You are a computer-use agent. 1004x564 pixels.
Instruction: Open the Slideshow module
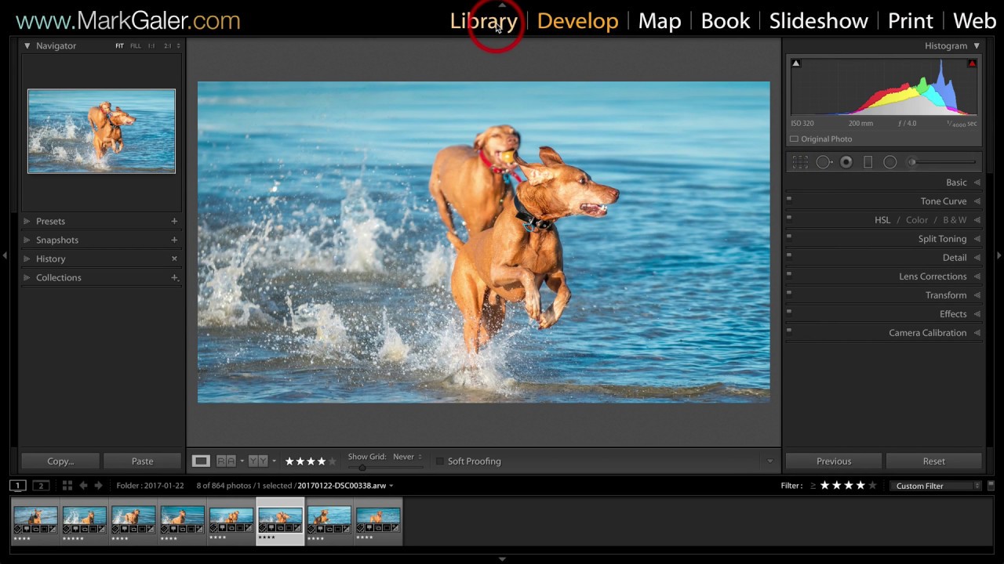[x=818, y=21]
